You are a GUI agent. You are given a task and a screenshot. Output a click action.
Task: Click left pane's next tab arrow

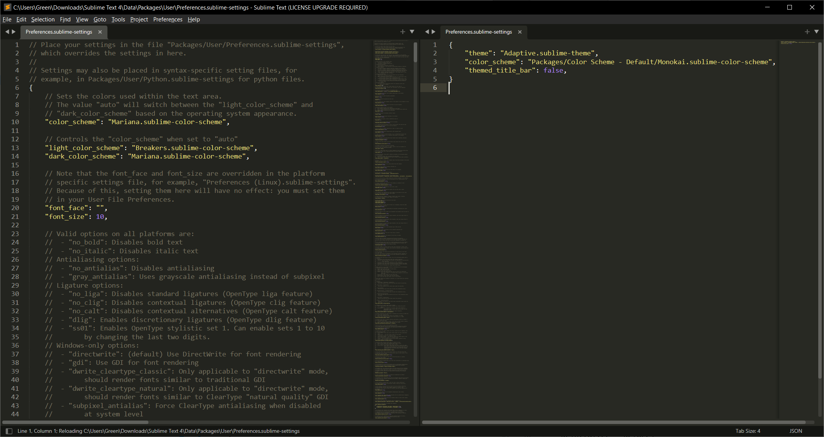[x=14, y=32]
